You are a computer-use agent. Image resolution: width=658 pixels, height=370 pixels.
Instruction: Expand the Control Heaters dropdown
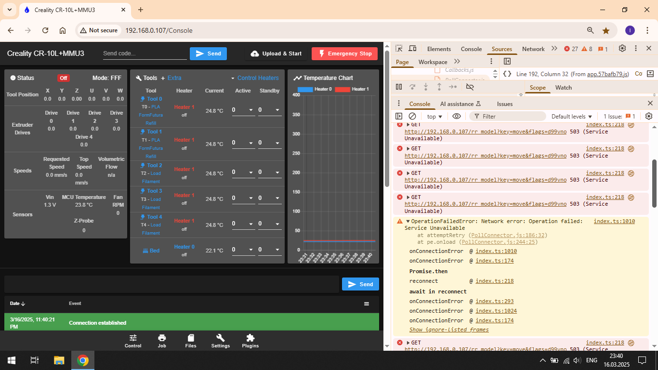pyautogui.click(x=255, y=78)
